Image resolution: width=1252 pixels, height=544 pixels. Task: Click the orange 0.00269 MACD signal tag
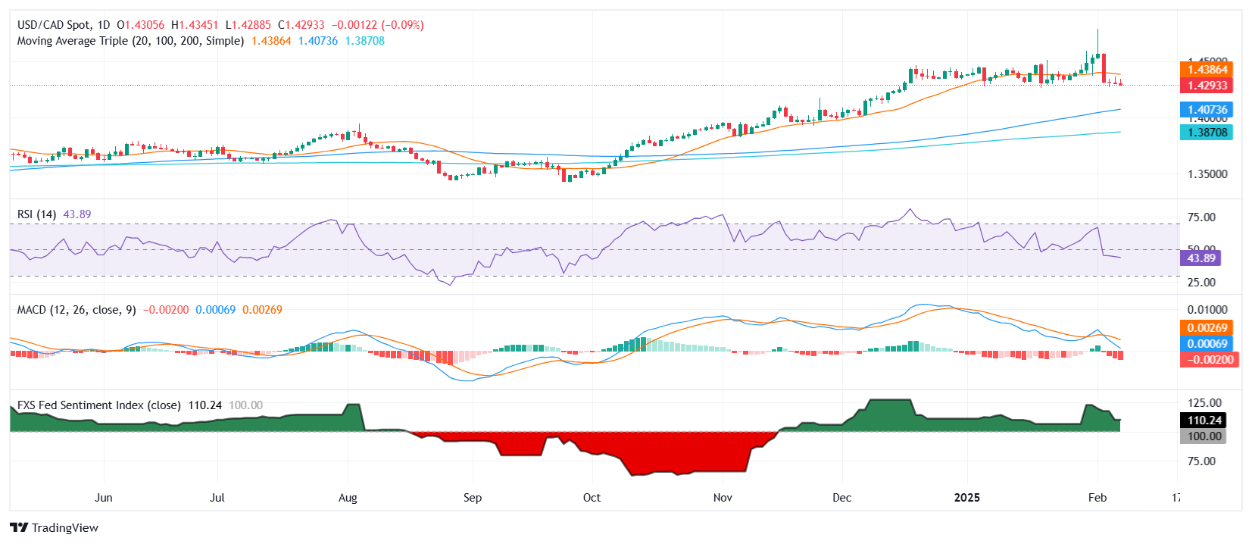(1207, 328)
